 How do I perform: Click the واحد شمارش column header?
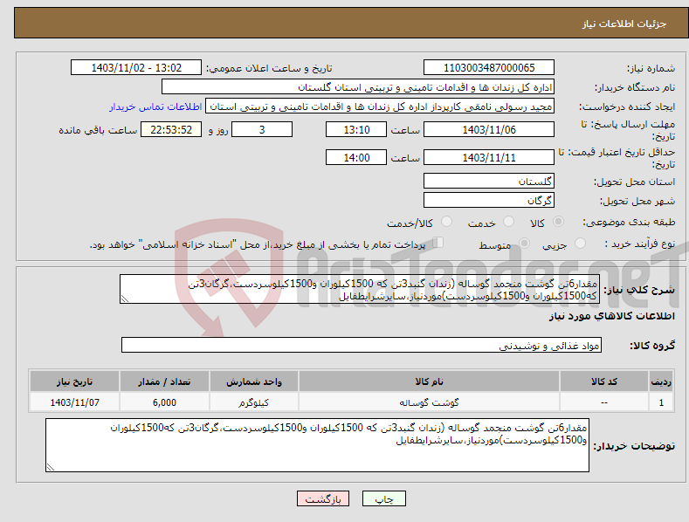coord(254,381)
